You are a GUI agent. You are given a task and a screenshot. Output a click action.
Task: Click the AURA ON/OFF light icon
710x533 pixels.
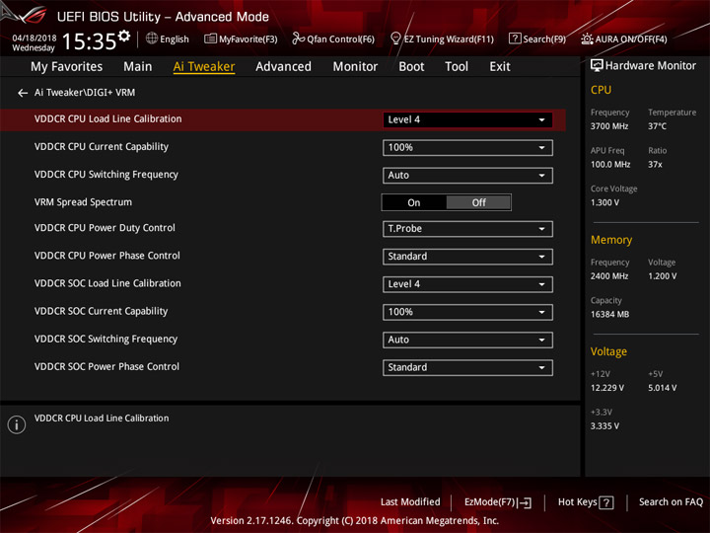(587, 38)
